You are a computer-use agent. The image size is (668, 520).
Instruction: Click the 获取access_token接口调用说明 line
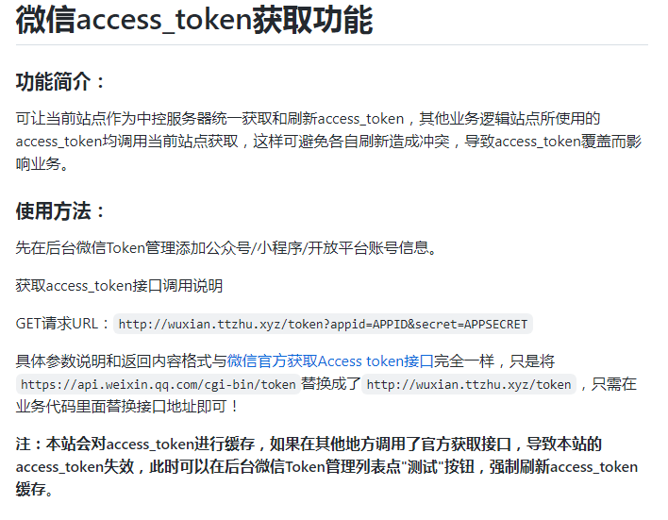119,286
